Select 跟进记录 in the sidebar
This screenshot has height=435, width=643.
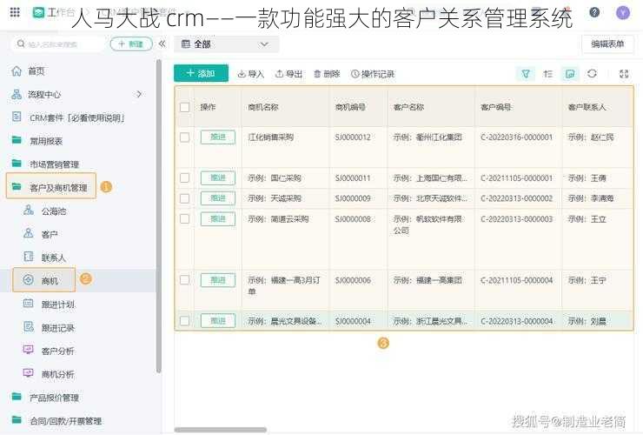pyautogui.click(x=57, y=328)
